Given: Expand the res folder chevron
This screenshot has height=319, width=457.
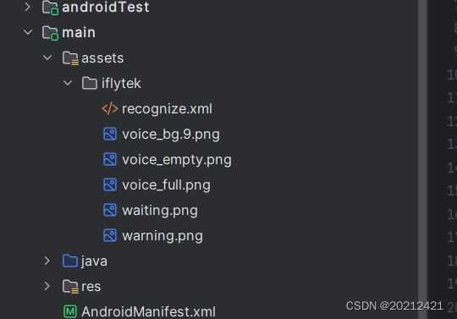Looking at the screenshot, I should click(x=47, y=286).
